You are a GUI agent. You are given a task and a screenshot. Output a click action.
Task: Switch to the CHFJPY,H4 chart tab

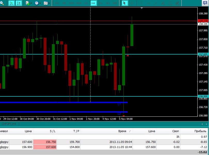9,124
